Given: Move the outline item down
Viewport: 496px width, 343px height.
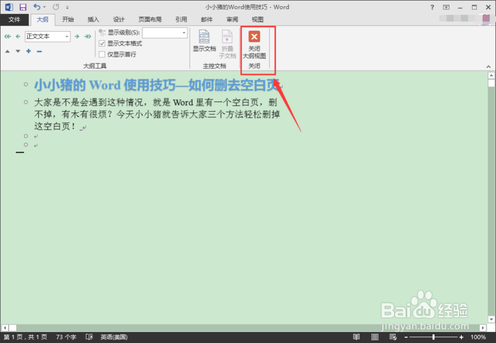Looking at the screenshot, I should [17, 51].
